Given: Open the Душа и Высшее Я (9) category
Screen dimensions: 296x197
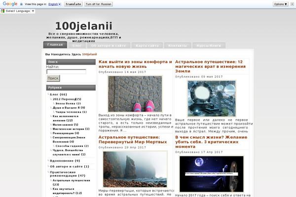Looking at the screenshot, I should [x=69, y=108].
